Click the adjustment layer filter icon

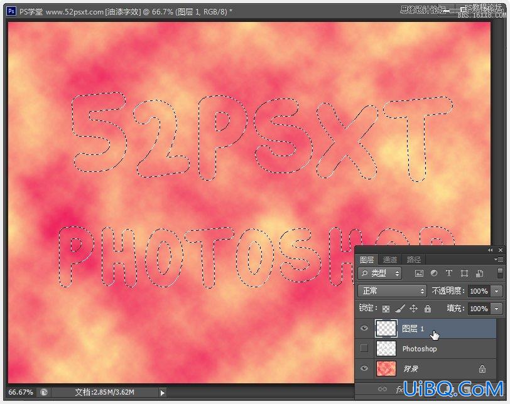coord(434,273)
